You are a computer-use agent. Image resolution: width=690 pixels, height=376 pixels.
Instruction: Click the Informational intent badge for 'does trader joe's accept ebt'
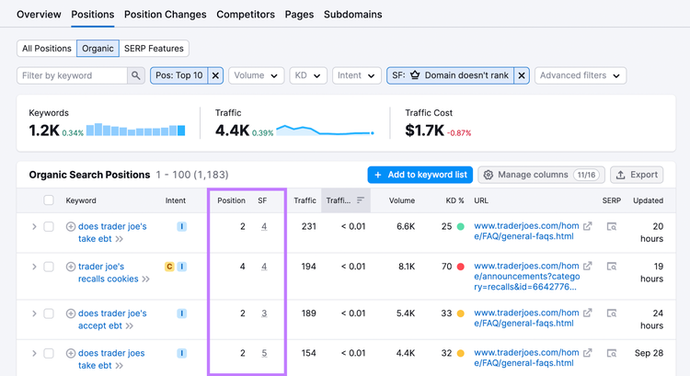coord(182,313)
